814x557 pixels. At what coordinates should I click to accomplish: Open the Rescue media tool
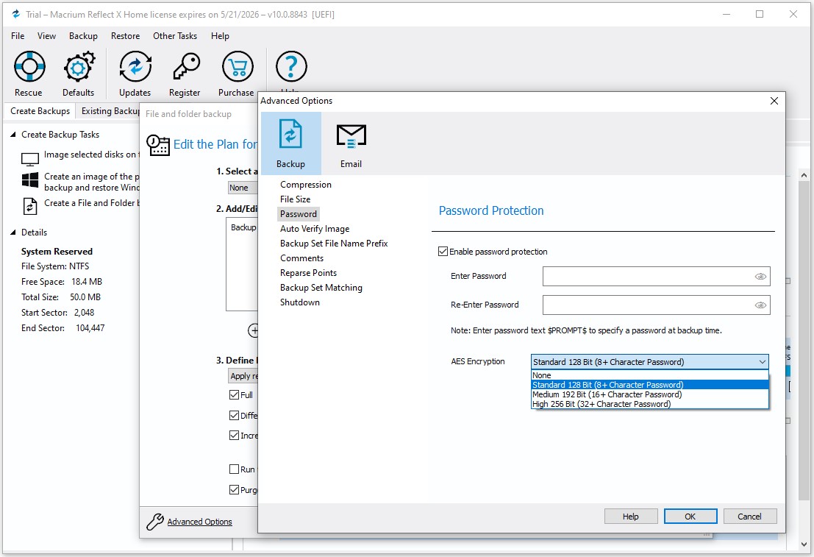click(29, 74)
